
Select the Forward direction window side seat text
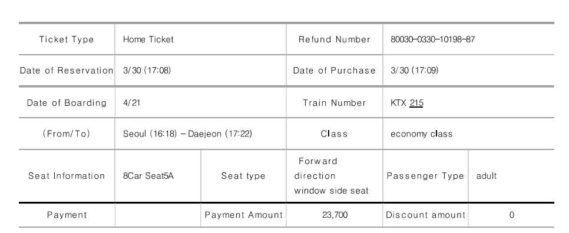331,176
